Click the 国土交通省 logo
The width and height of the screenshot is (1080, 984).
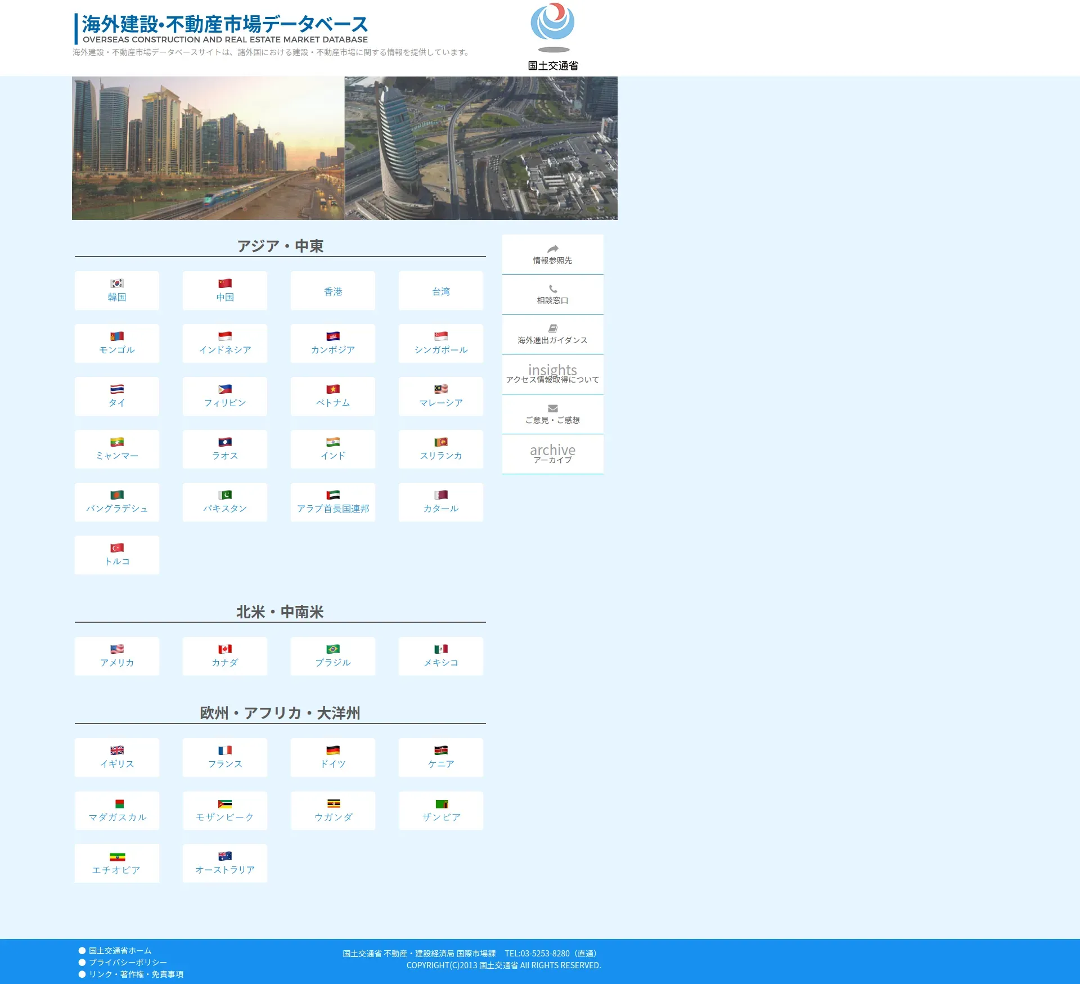553,37
